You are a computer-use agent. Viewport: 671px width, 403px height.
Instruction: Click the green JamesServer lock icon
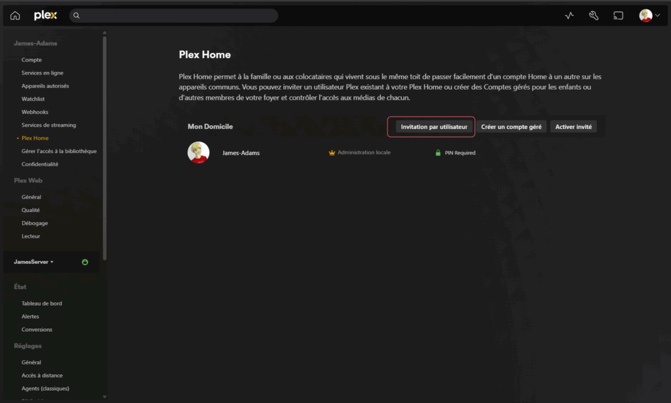tap(85, 262)
